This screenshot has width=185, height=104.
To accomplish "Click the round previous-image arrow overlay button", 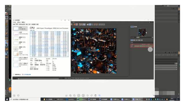I will pyautogui.click(x=16, y=50).
